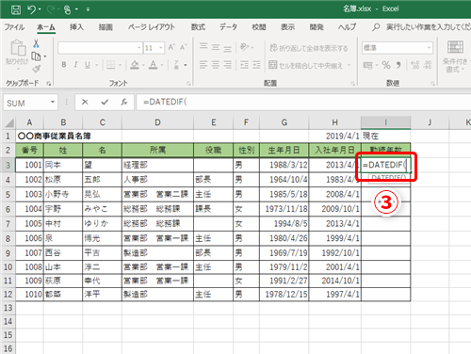The height and width of the screenshot is (354, 471).
Task: Apply fill color bucket icon
Action: [135, 65]
